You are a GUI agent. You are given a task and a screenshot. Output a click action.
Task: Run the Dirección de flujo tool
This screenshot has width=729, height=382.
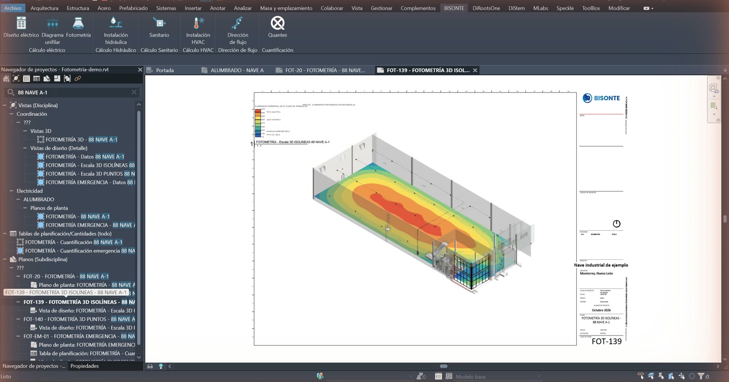click(x=238, y=31)
